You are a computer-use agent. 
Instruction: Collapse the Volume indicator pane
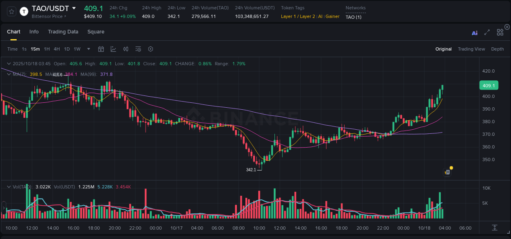click(x=9, y=186)
